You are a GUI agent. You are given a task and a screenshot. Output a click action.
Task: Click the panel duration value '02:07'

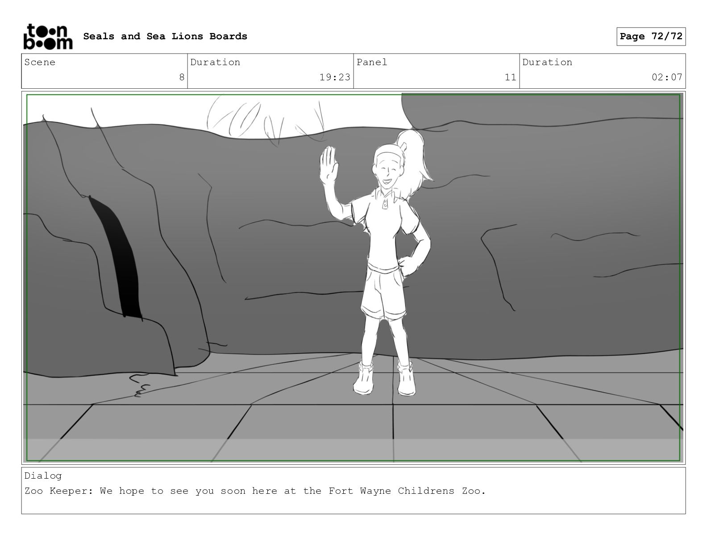(667, 77)
